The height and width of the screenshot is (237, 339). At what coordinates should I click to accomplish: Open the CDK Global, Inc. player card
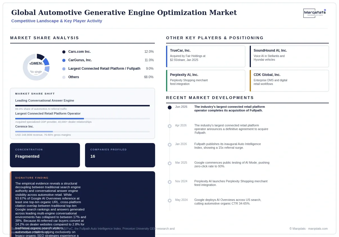289,81
